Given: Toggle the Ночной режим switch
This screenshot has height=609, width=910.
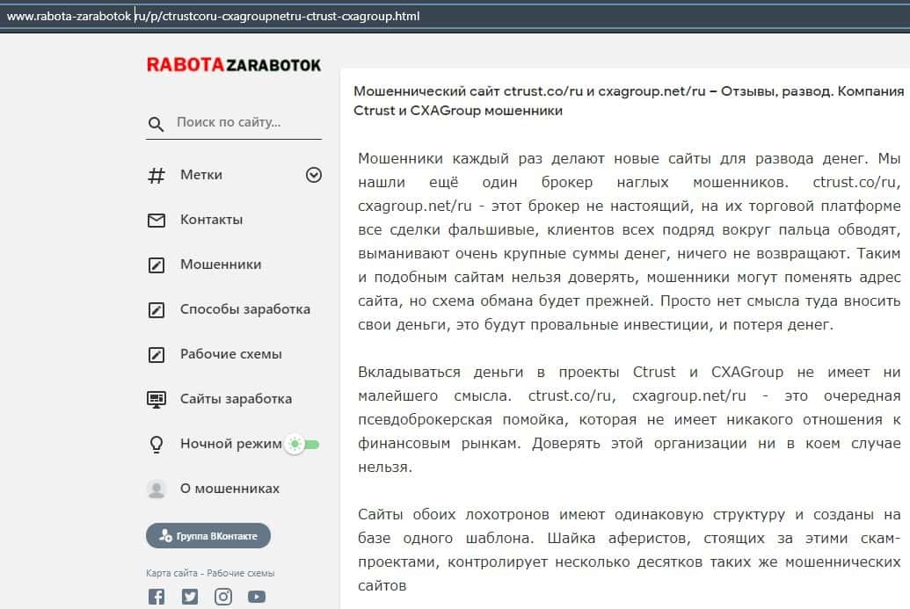Looking at the screenshot, I should point(302,445).
